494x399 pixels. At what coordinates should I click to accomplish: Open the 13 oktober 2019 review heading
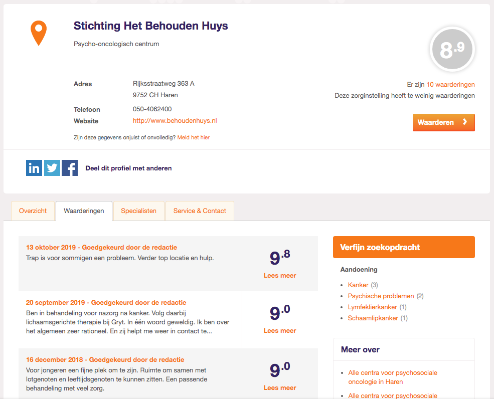click(x=101, y=247)
